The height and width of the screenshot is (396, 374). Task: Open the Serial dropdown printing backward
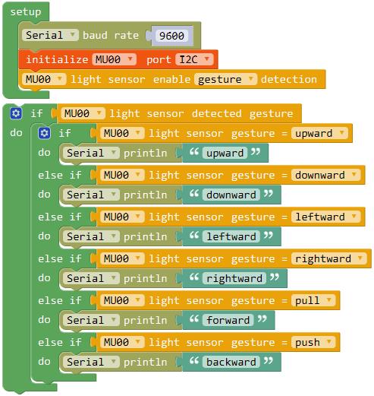[91, 362]
